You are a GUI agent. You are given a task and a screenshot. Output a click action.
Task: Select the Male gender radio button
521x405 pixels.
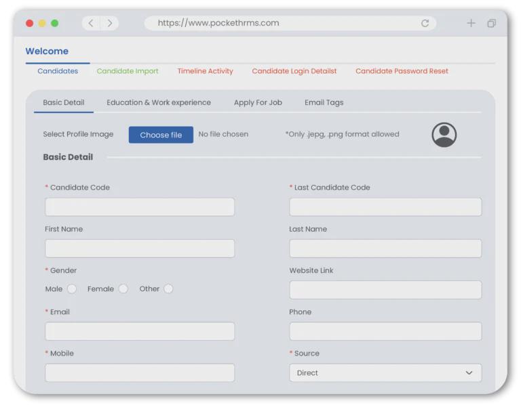71,289
